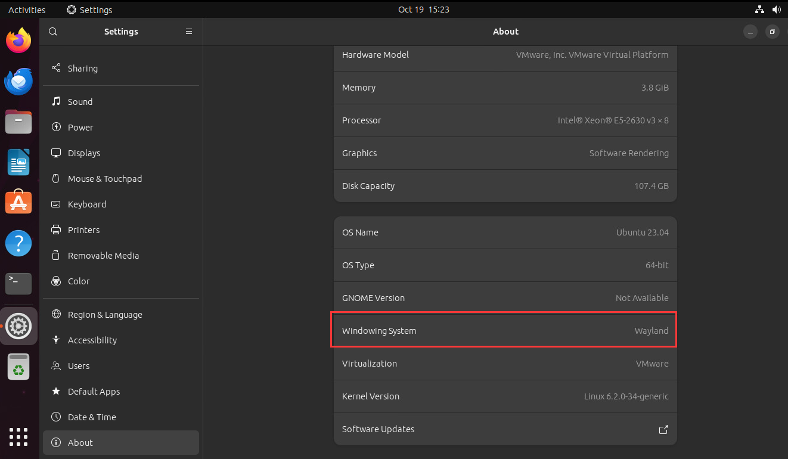Click the Default Apps star icon
Image resolution: width=788 pixels, height=459 pixels.
coord(56,391)
